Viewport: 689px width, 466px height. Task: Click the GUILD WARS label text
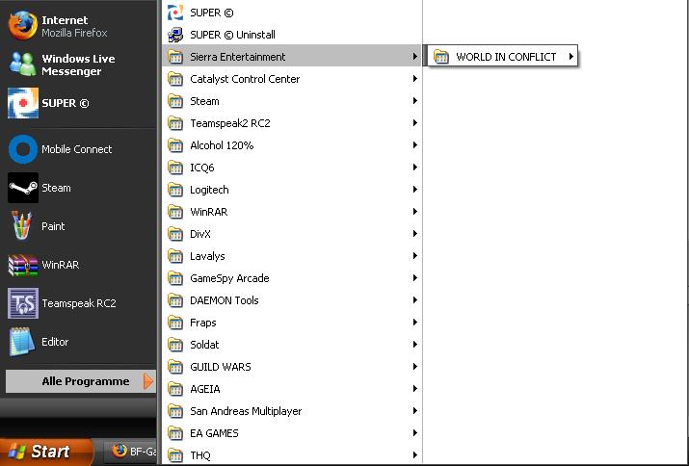(221, 367)
